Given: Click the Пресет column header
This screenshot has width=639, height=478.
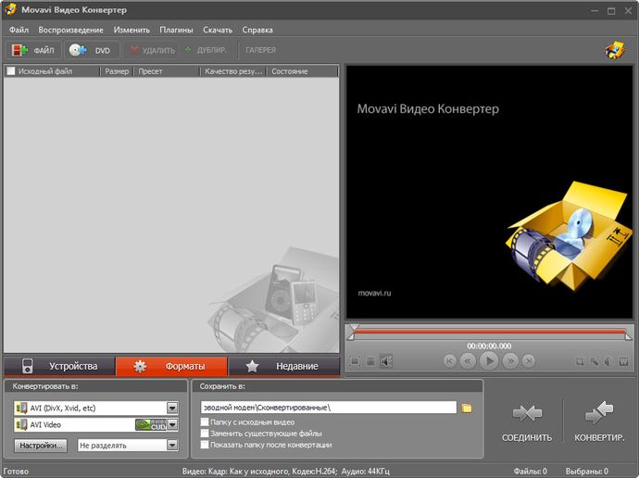Looking at the screenshot, I should pyautogui.click(x=167, y=71).
